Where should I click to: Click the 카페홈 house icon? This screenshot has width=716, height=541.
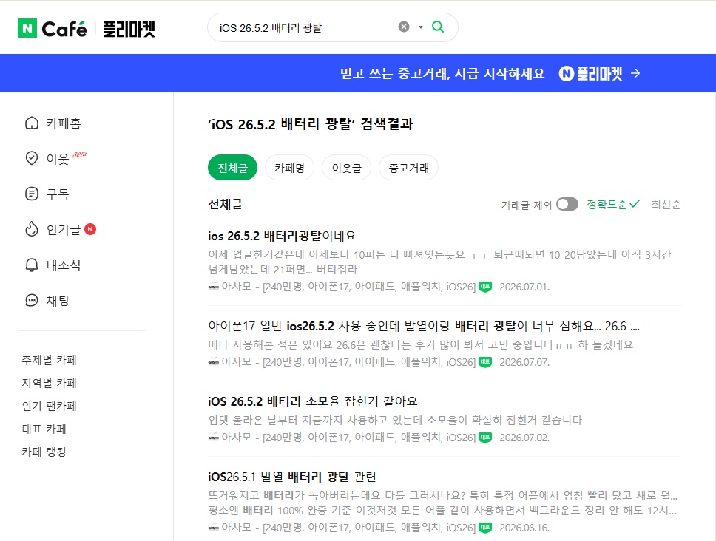tap(32, 123)
